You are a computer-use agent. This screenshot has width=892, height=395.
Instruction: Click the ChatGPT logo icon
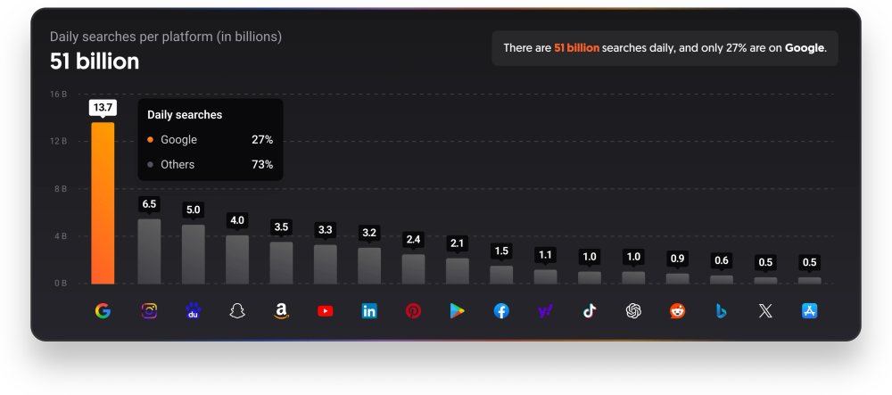[633, 311]
